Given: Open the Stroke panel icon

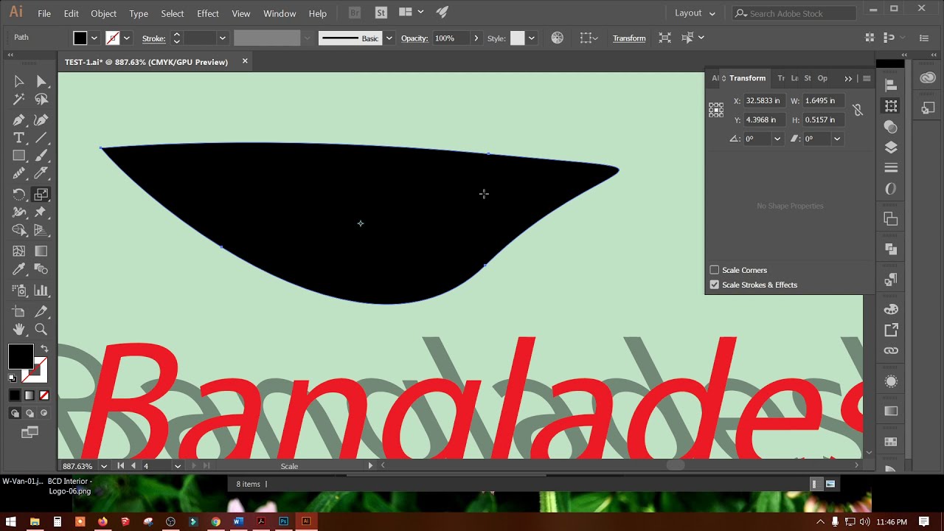Looking at the screenshot, I should tap(891, 168).
